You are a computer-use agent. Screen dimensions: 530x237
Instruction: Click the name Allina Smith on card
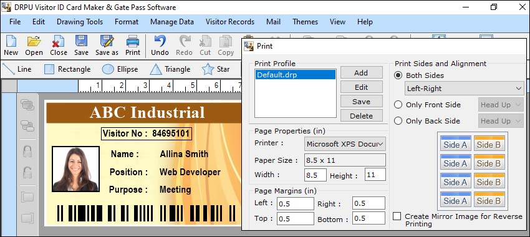coord(184,154)
